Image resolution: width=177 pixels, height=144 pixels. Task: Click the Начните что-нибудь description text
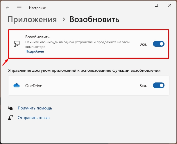point(77,44)
